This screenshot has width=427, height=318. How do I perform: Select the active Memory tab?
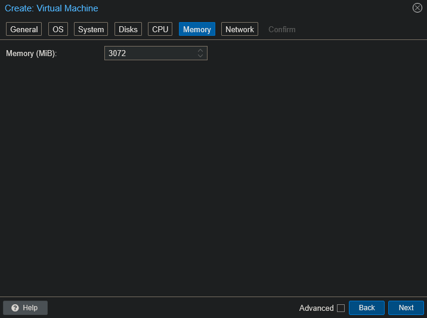tap(197, 29)
